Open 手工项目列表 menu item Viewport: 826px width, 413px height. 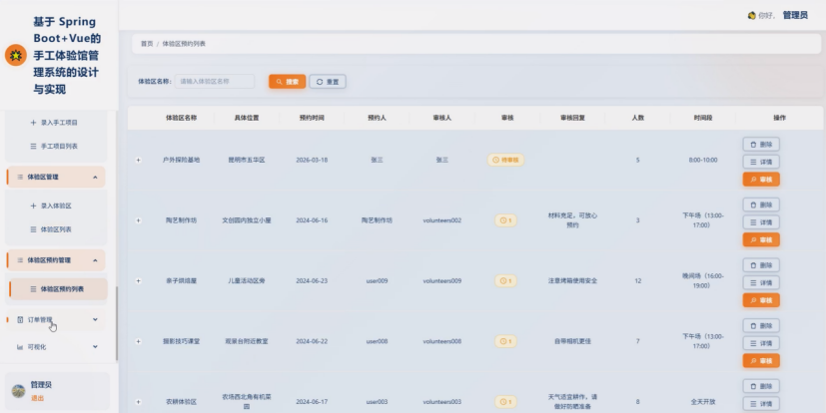click(54, 147)
